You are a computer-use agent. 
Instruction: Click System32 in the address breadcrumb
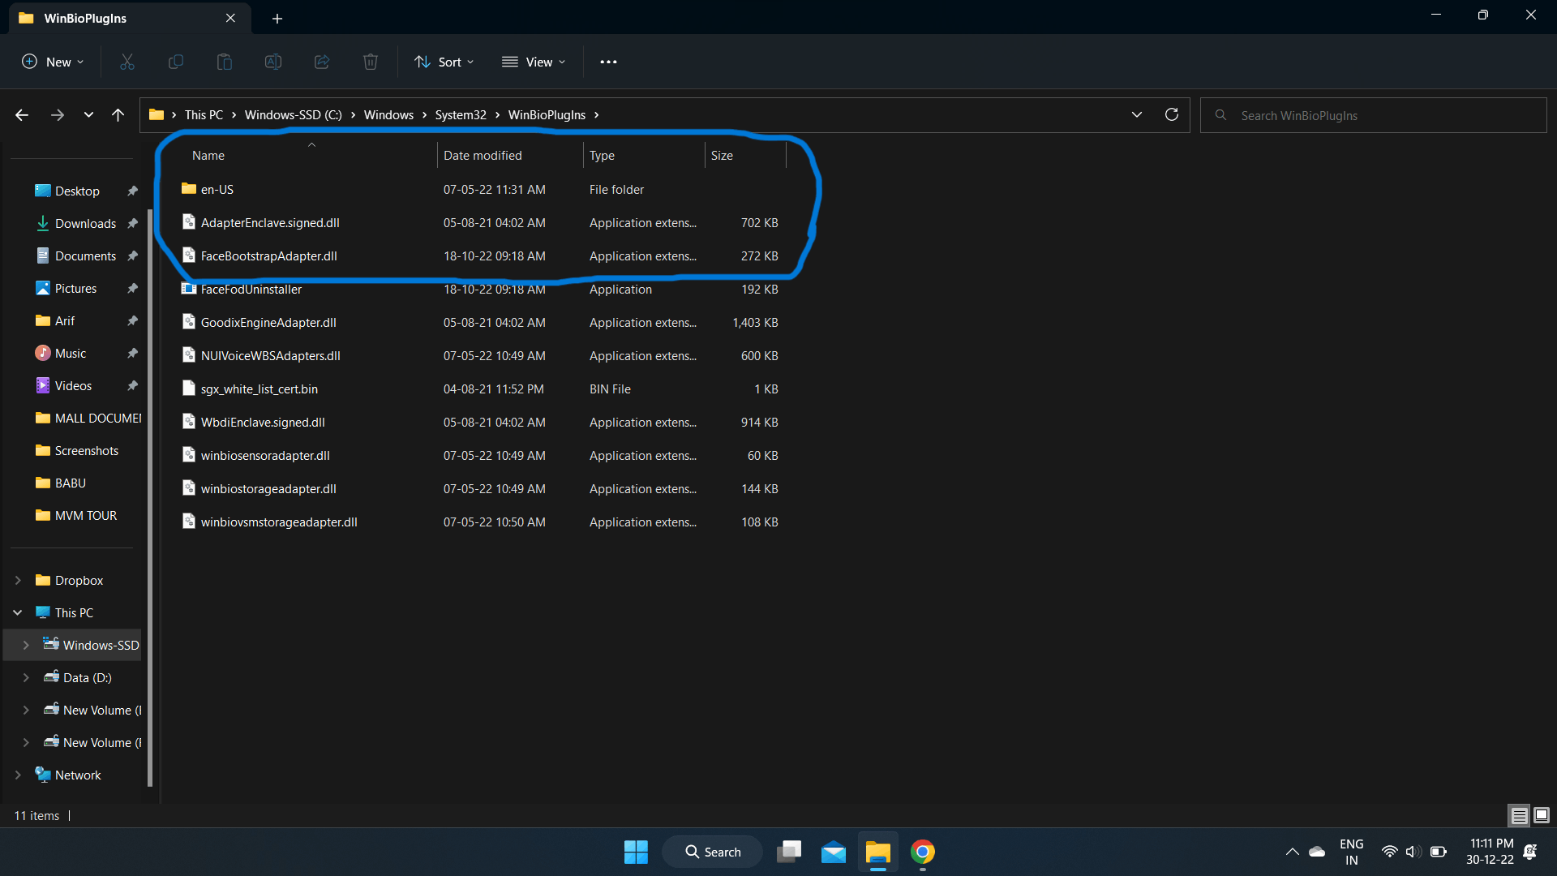pyautogui.click(x=461, y=114)
